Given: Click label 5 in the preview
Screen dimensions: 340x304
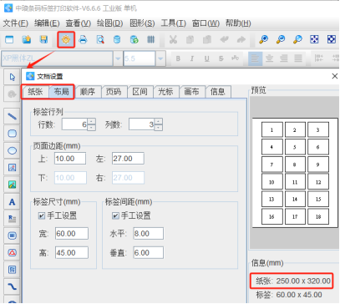Looking at the screenshot, I should click(x=295, y=147).
